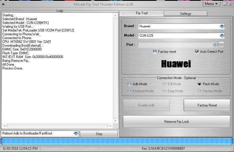This screenshot has height=152, width=234.
Task: Enable the Factory reset checkbox
Action: pos(155,52)
